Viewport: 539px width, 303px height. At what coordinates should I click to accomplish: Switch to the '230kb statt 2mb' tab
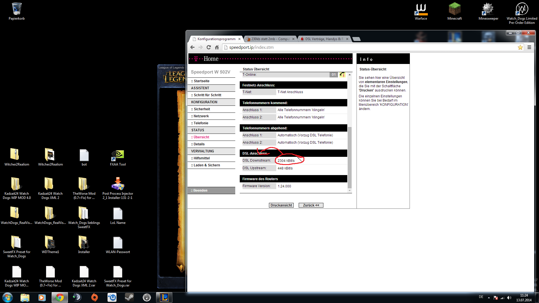click(270, 39)
